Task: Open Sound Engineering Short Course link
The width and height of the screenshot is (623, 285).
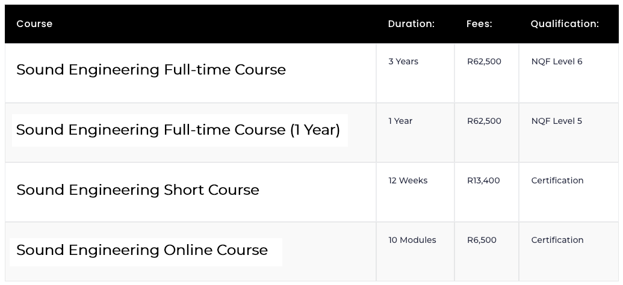Action: (137, 190)
